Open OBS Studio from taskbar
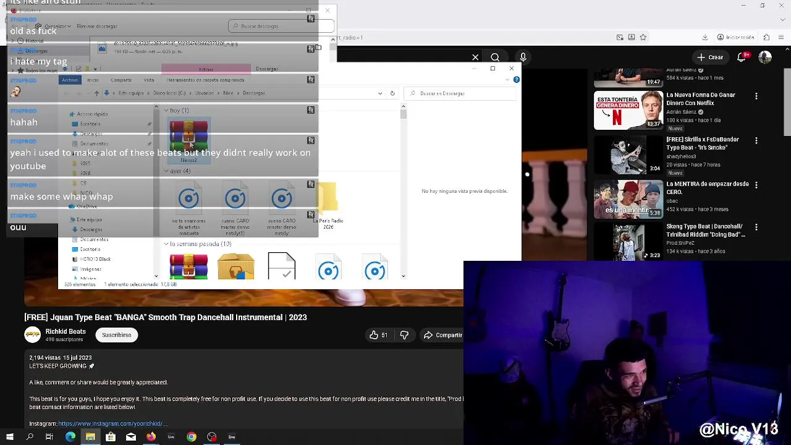791x445 pixels. (212, 437)
